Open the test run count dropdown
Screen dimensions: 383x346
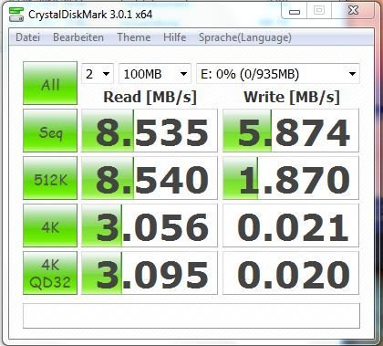click(x=98, y=74)
